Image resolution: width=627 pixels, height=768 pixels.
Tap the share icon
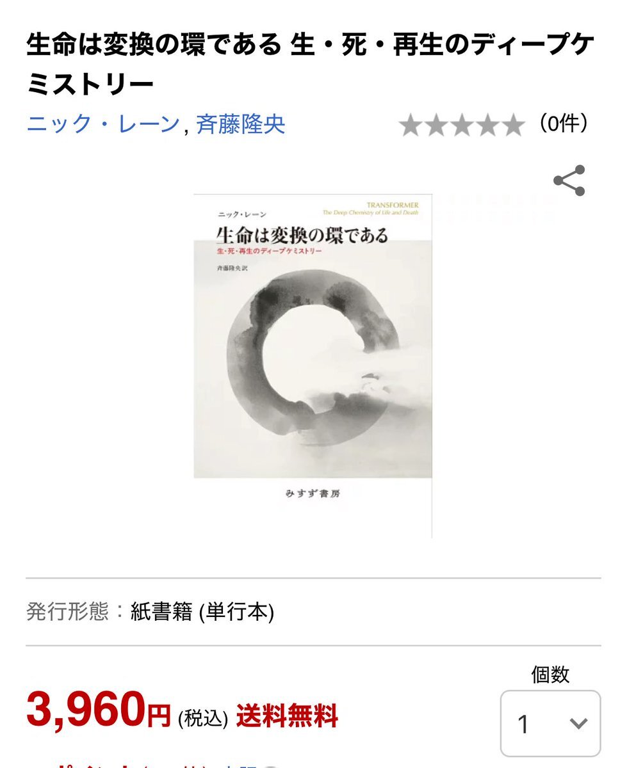[x=569, y=180]
